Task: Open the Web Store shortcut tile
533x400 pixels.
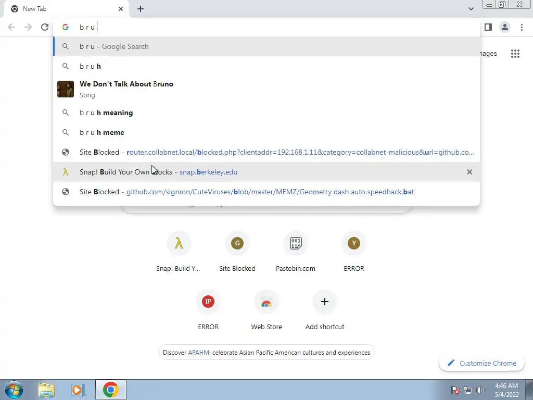Action: click(x=266, y=310)
